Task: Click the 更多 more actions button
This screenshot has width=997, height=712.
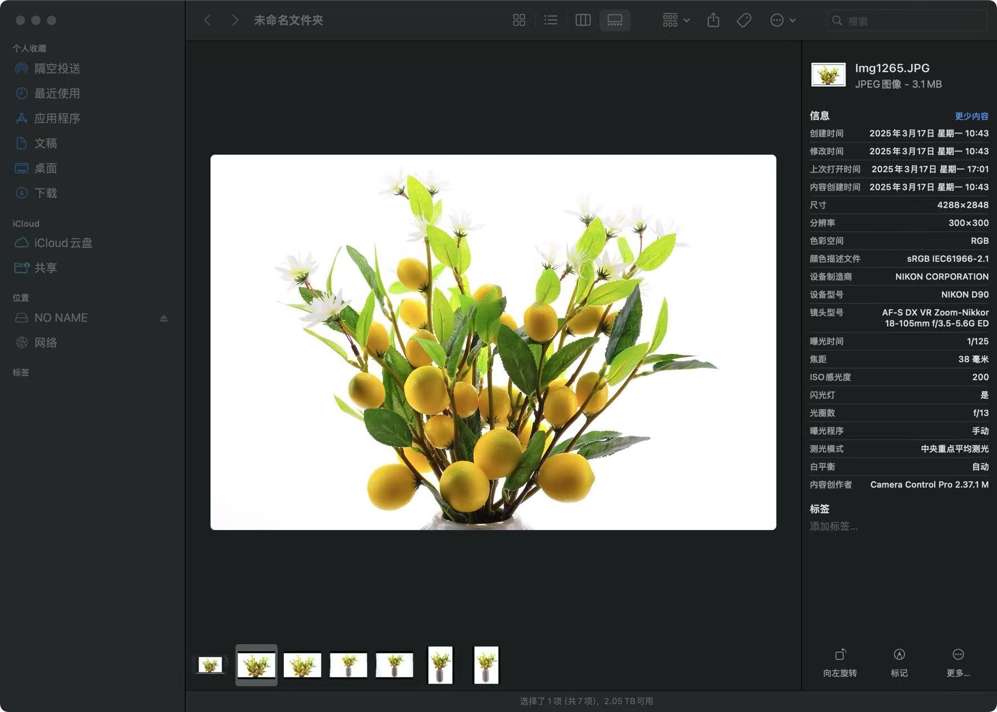Action: tap(958, 661)
